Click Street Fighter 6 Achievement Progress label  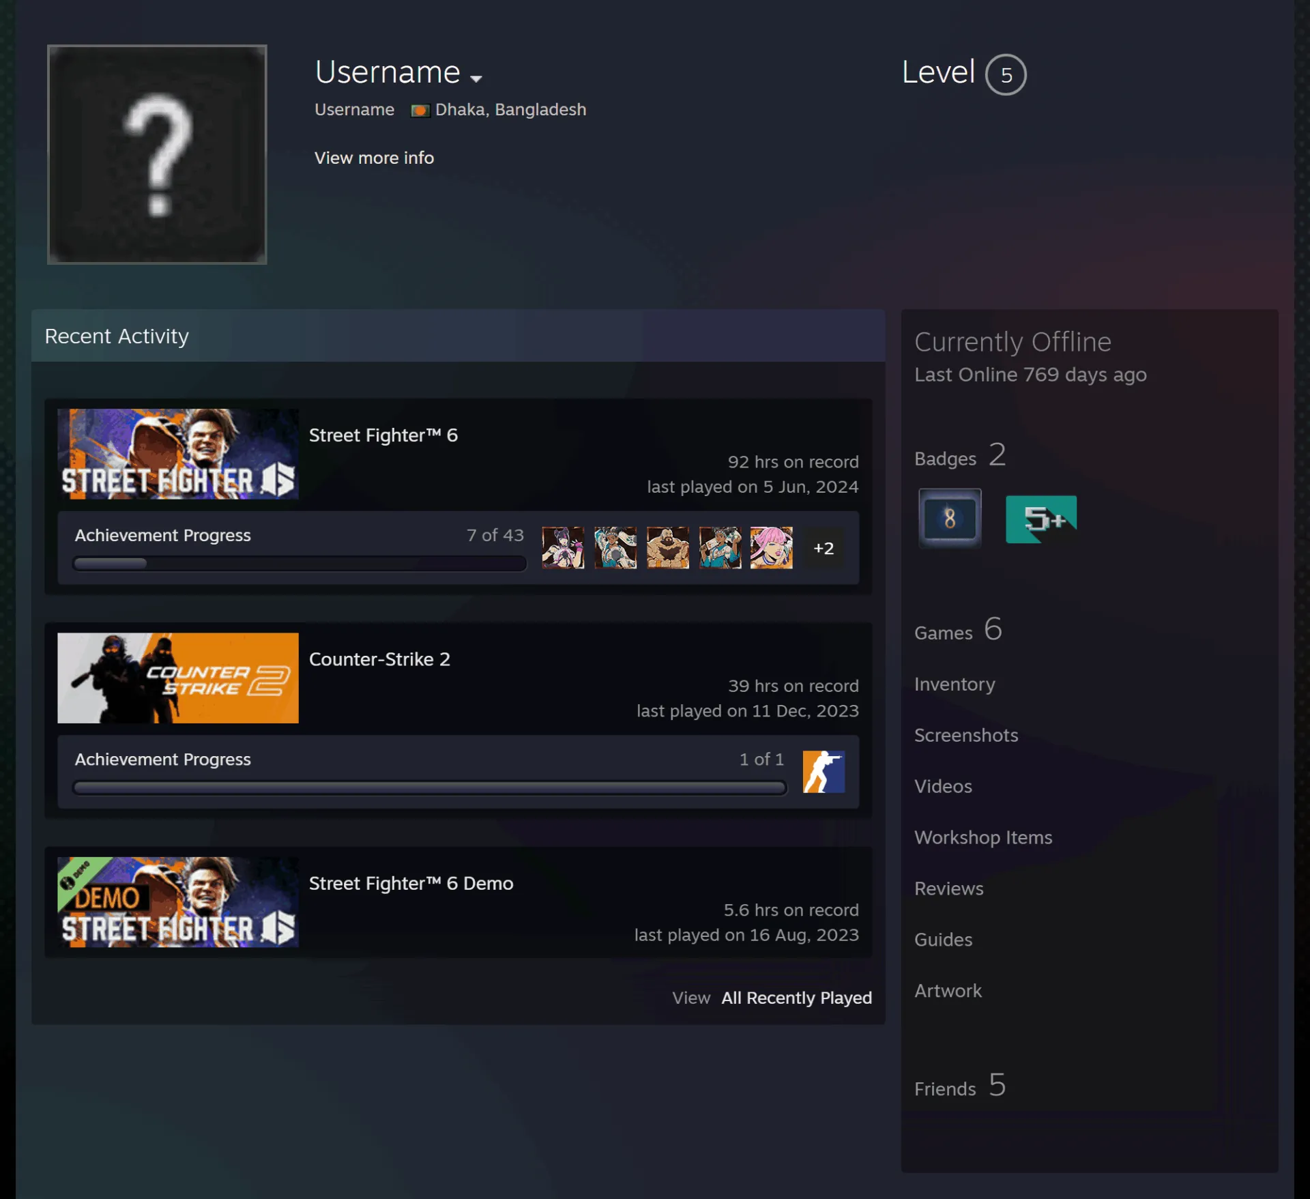point(163,535)
